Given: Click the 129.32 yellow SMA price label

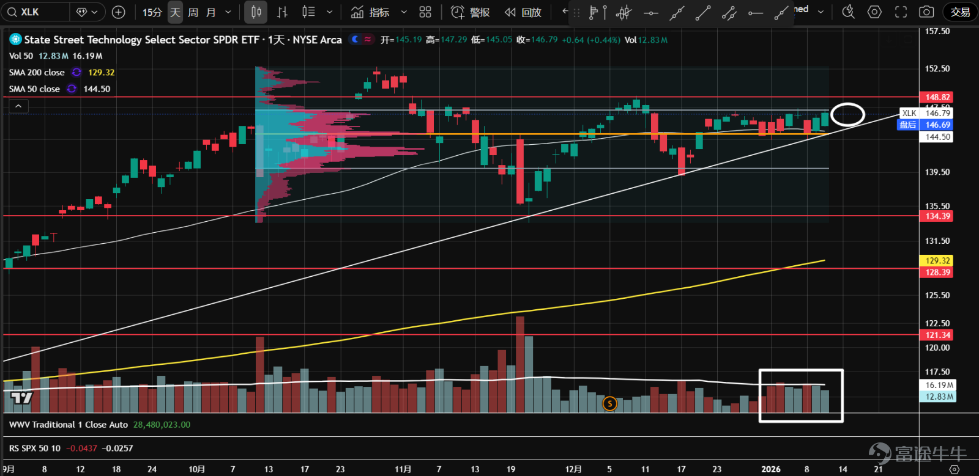Looking at the screenshot, I should (937, 261).
